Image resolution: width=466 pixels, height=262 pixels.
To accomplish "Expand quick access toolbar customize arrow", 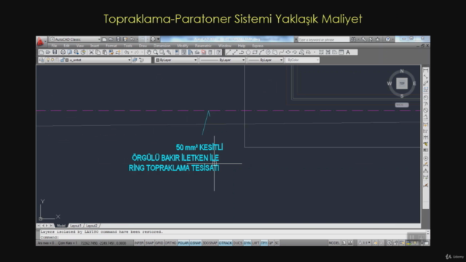I will [159, 39].
